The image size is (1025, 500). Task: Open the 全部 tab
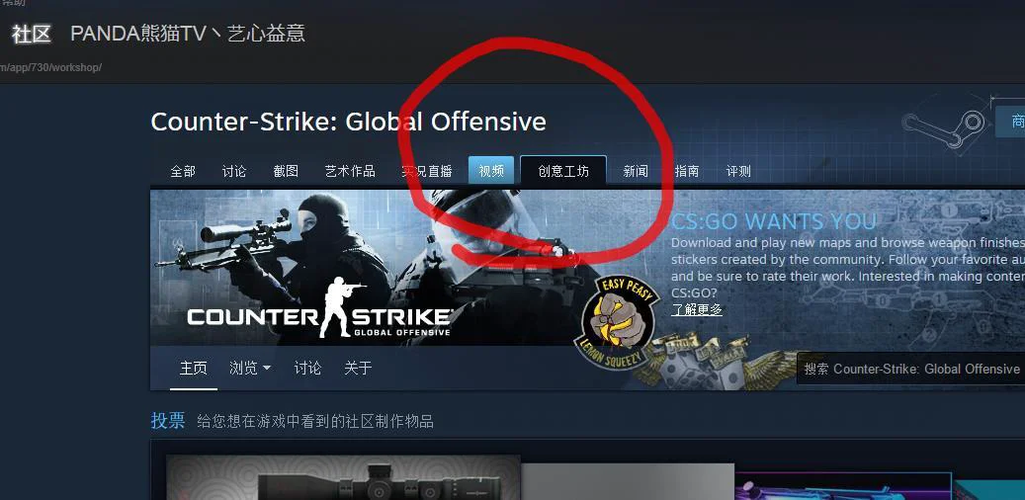coord(183,171)
